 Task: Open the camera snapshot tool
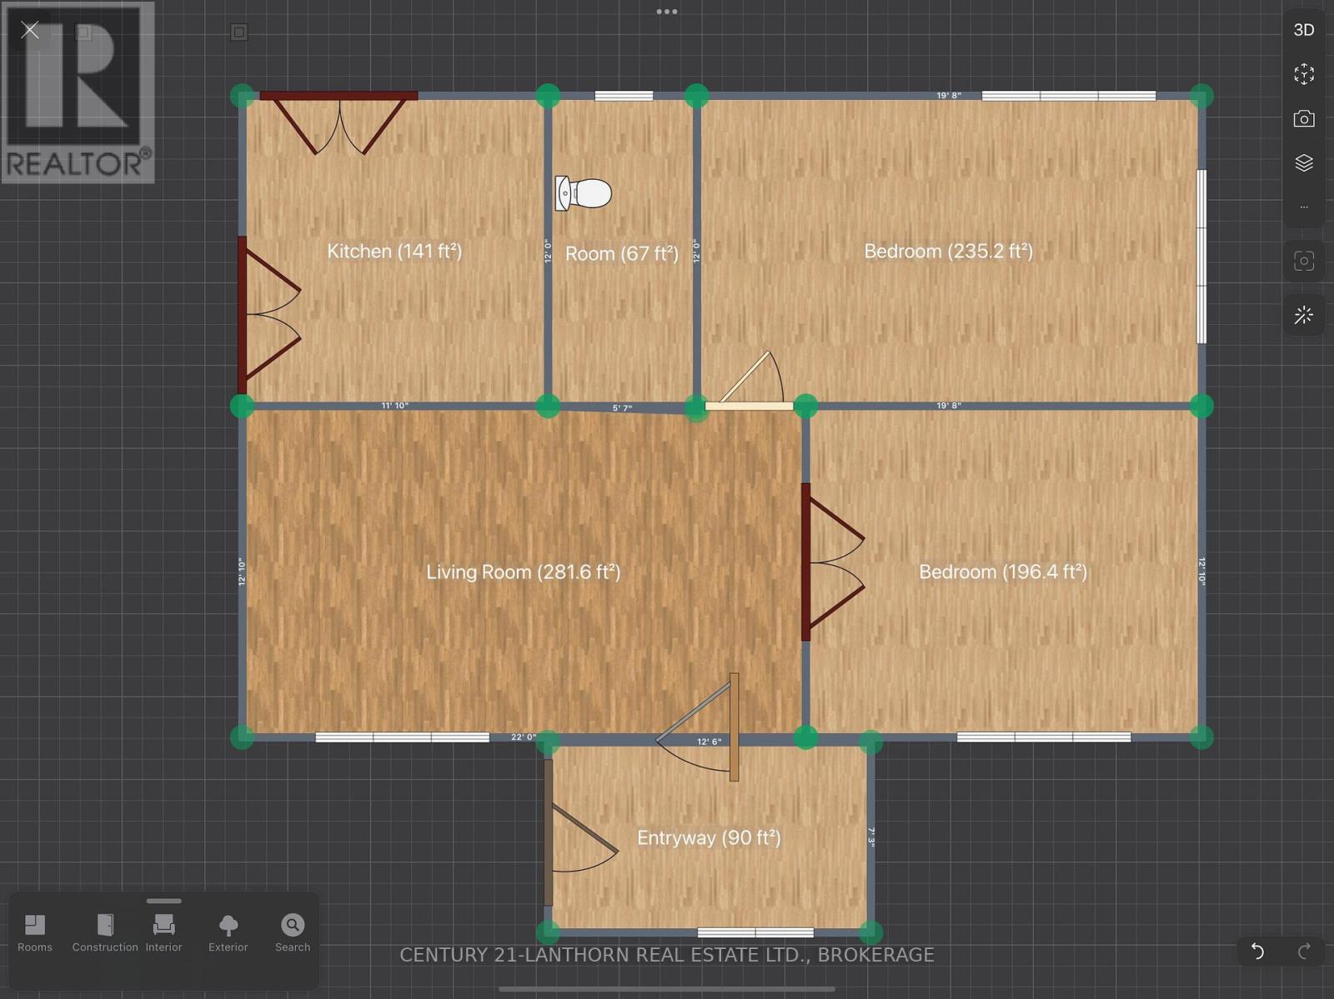(x=1303, y=118)
